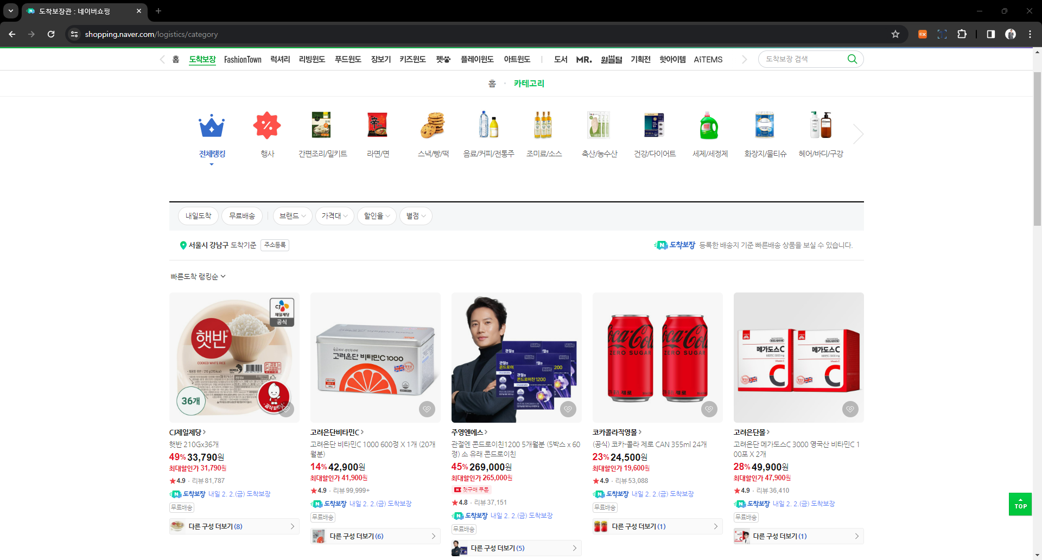Select the 전체랭킹 crown category icon
Viewport: 1042px width, 560px height.
point(212,125)
